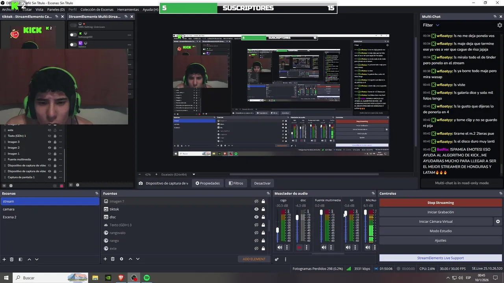Open File Explorer from the taskbar

95,278
